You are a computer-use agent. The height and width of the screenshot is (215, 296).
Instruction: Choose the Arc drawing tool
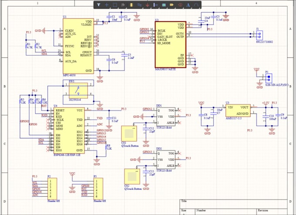click(x=196, y=5)
